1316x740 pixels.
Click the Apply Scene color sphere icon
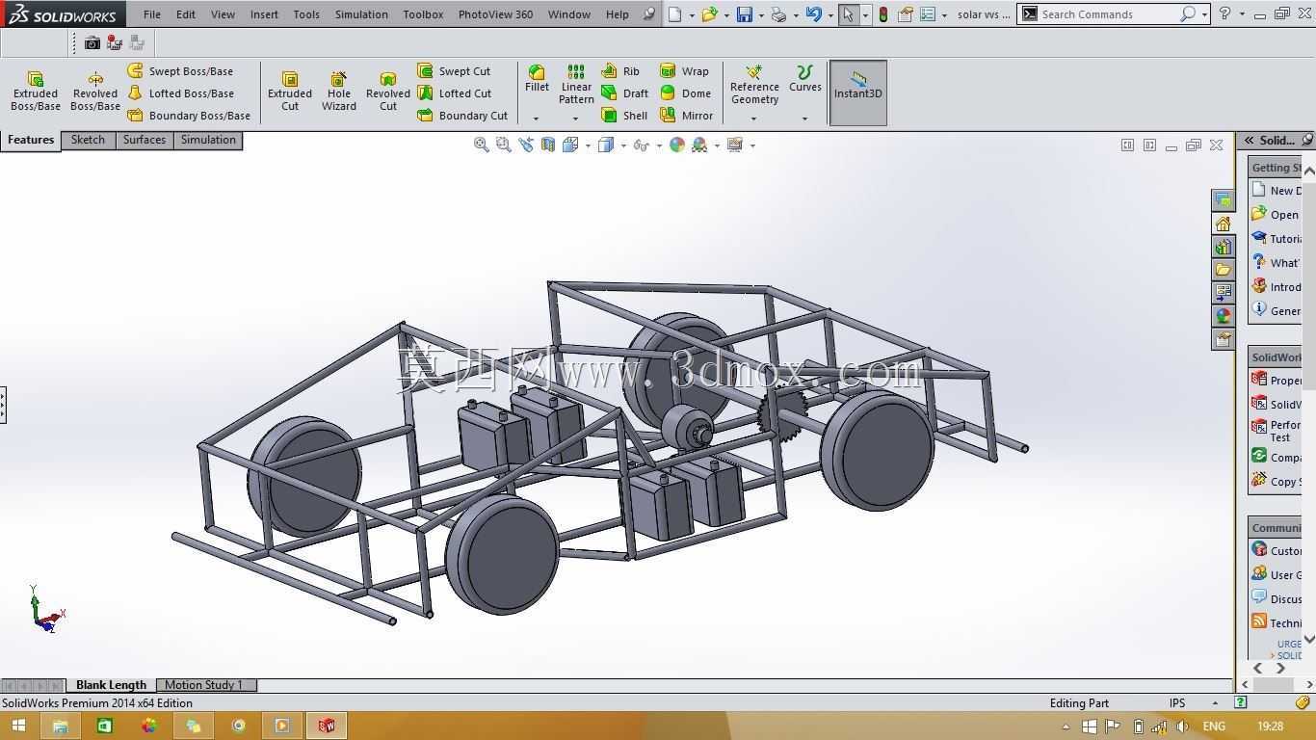[699, 145]
